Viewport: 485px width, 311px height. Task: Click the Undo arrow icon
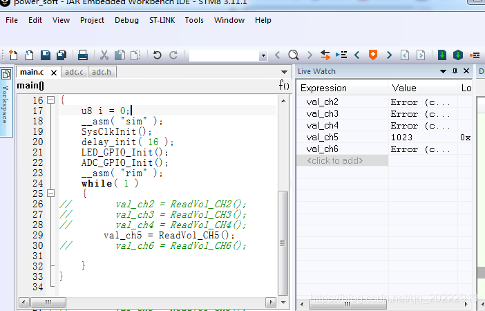click(x=157, y=55)
